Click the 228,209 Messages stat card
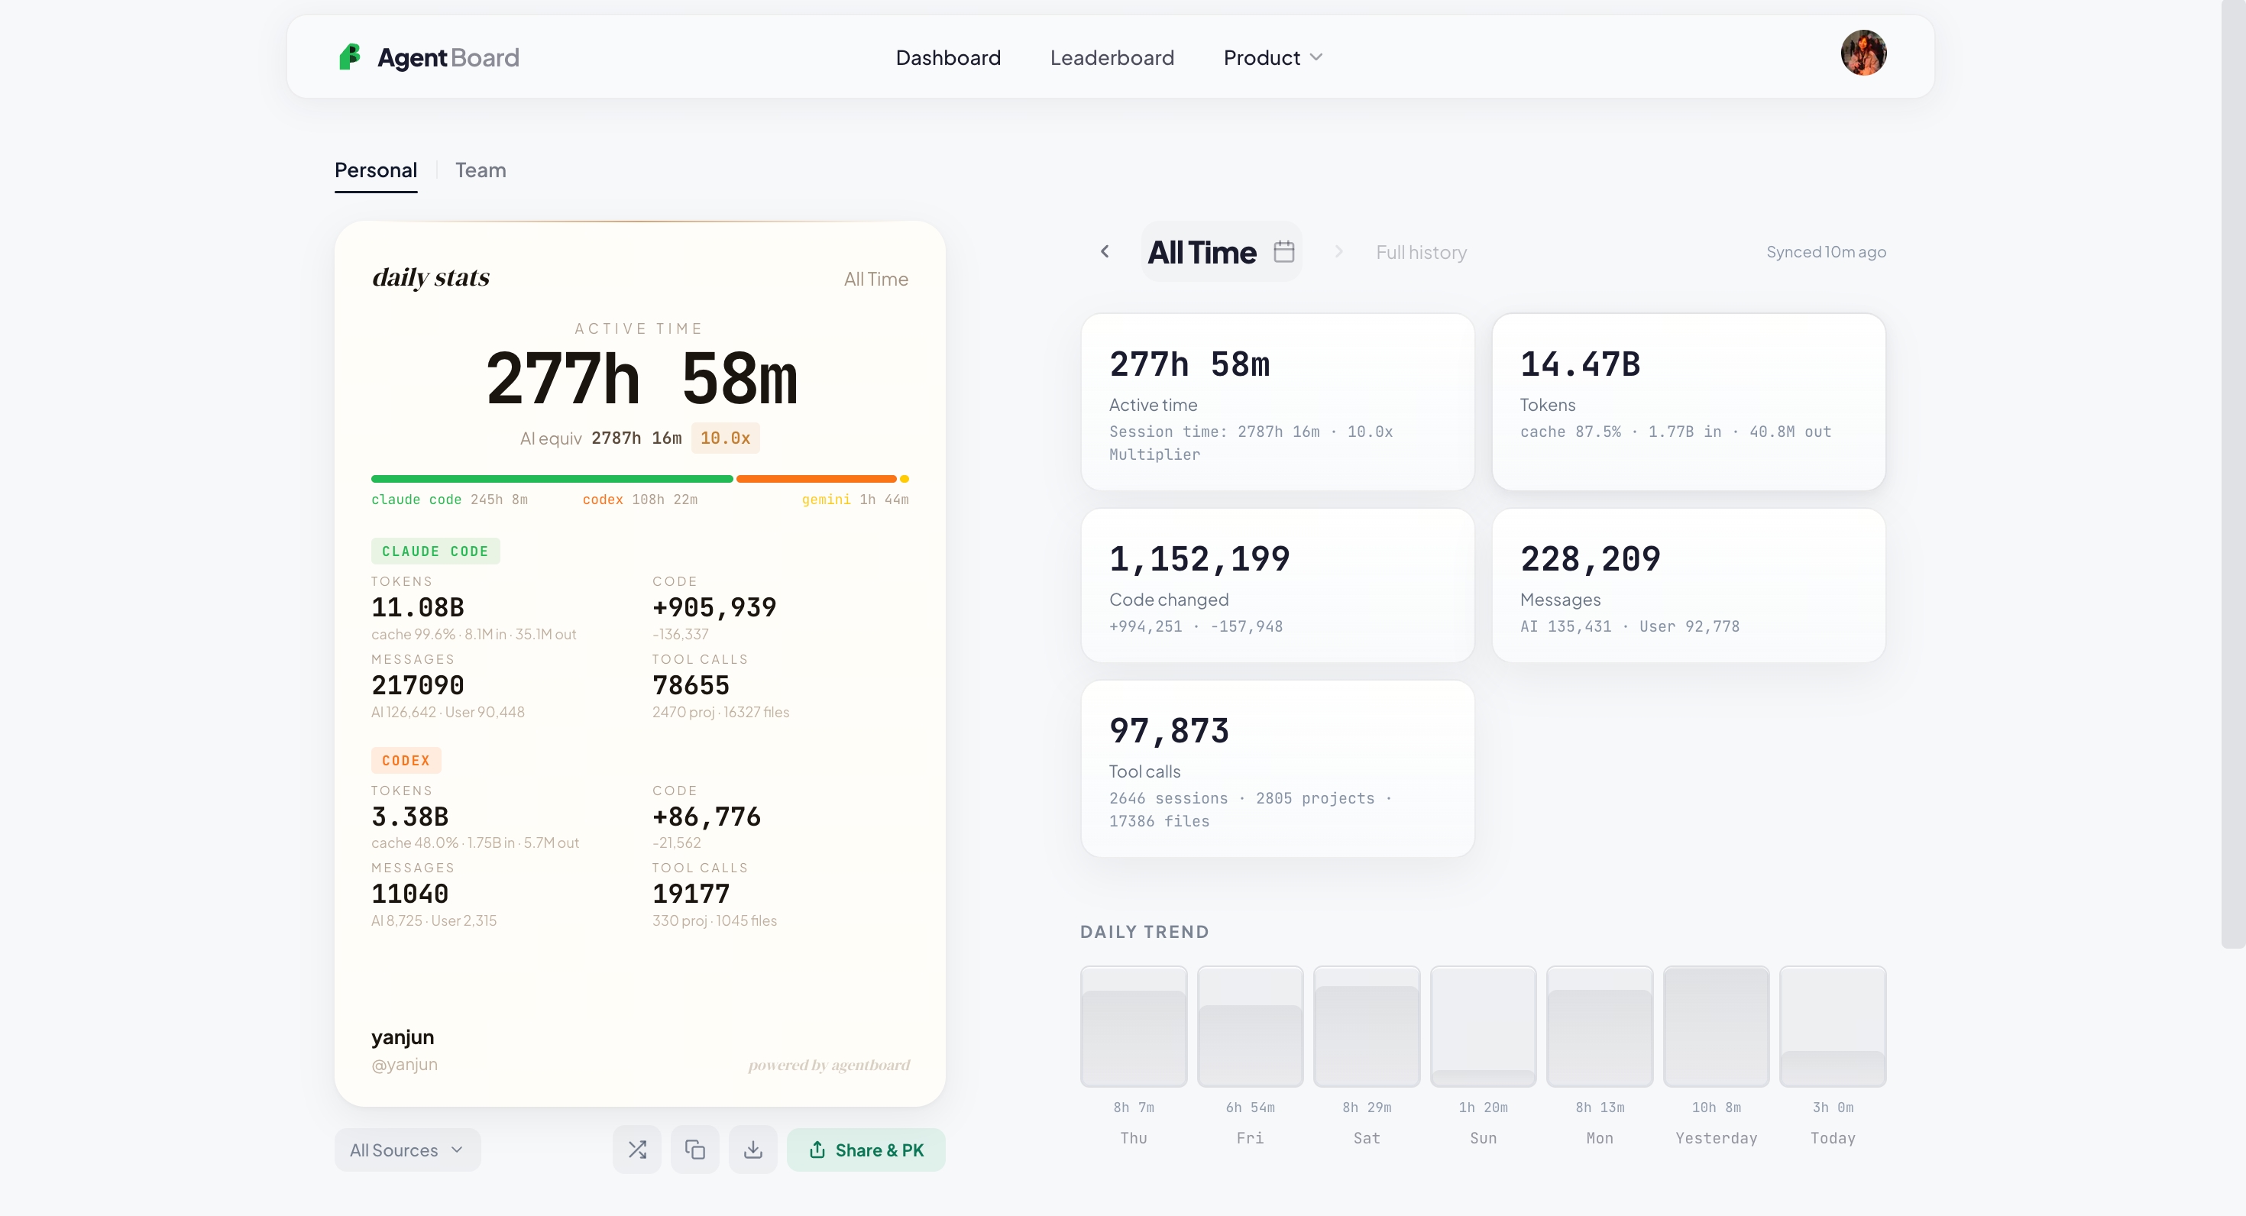 pos(1688,586)
